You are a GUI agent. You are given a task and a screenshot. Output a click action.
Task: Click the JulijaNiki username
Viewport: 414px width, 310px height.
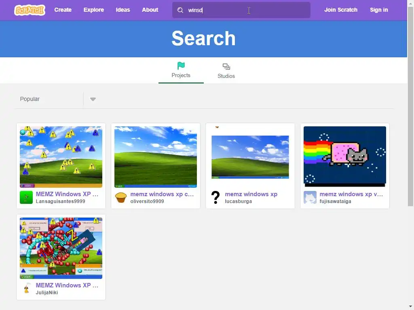[x=47, y=293]
